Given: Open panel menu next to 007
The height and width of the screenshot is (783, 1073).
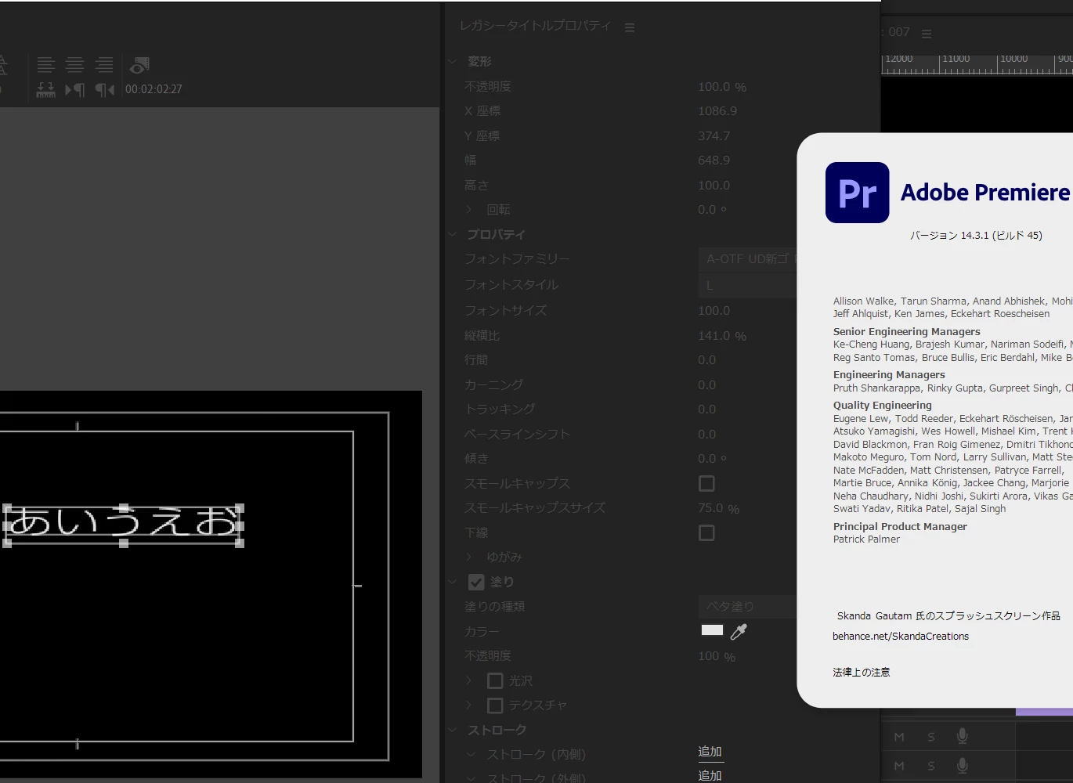Looking at the screenshot, I should pos(927,34).
